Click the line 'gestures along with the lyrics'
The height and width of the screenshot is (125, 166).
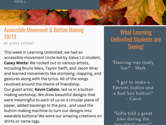click(x=31, y=79)
